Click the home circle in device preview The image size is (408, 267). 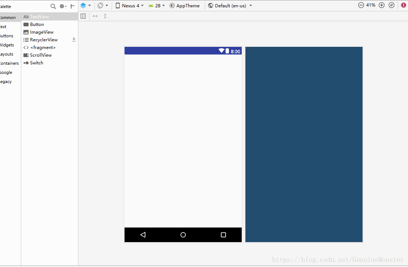(x=183, y=235)
